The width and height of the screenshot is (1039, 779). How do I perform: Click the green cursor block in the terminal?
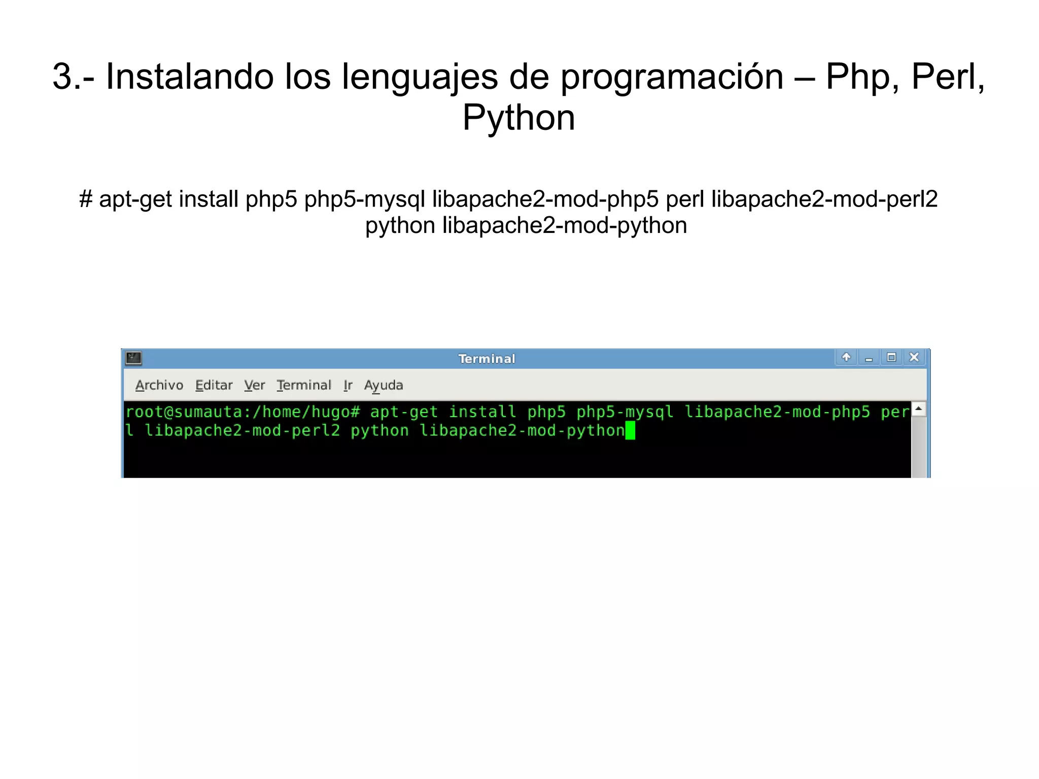click(x=630, y=430)
